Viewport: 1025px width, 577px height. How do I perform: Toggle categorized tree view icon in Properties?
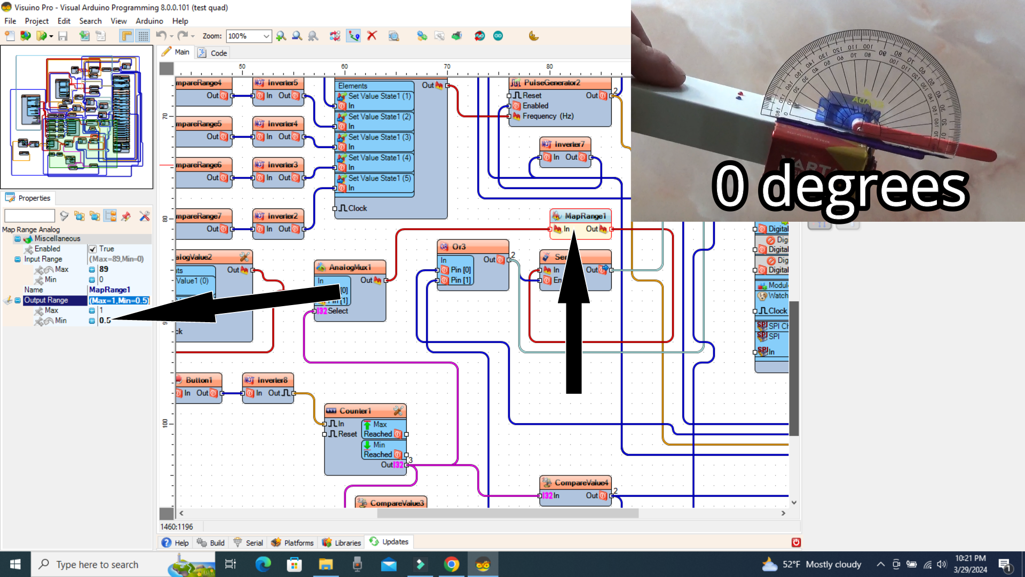[x=111, y=216]
